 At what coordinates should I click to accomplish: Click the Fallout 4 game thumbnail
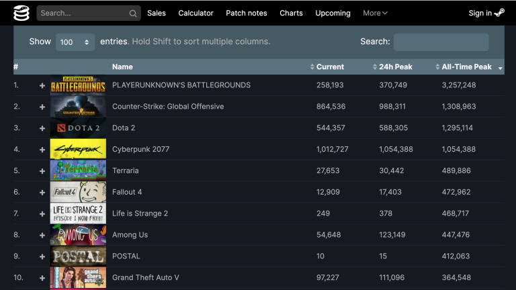click(78, 193)
